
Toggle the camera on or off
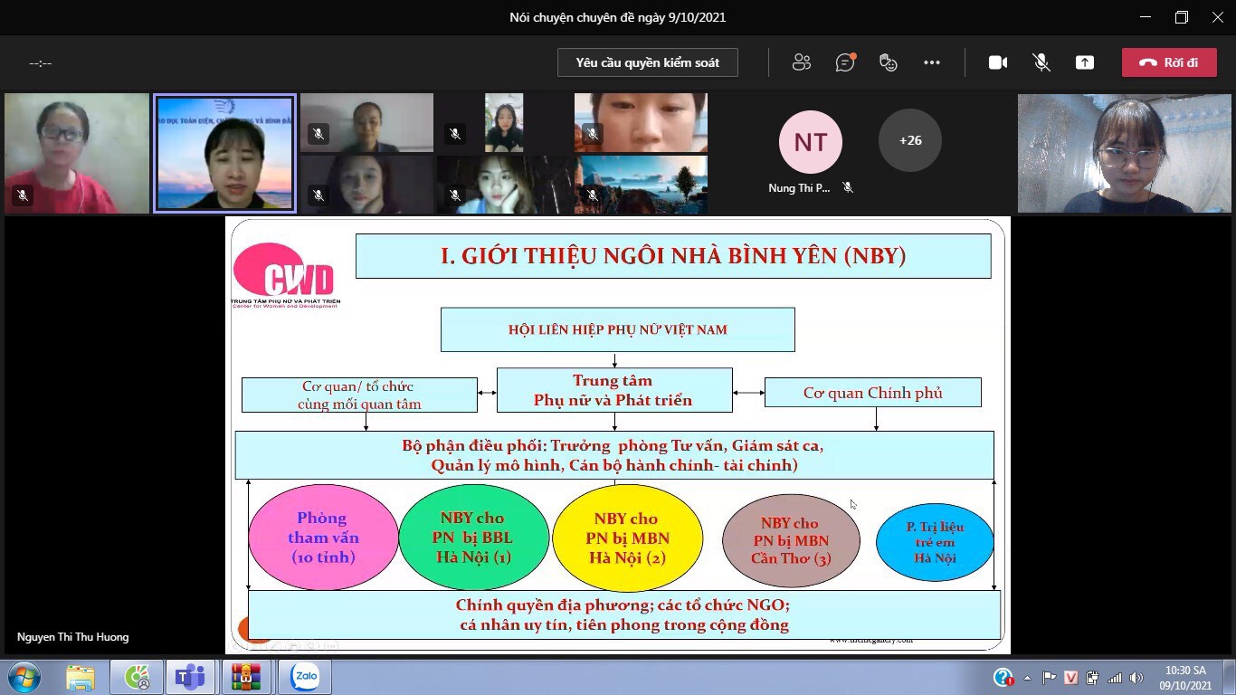[x=997, y=62]
